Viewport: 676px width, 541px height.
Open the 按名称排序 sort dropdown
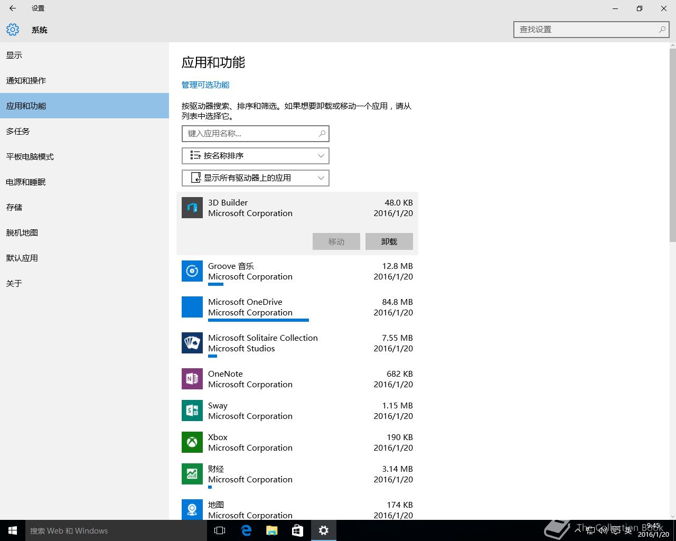pos(256,156)
